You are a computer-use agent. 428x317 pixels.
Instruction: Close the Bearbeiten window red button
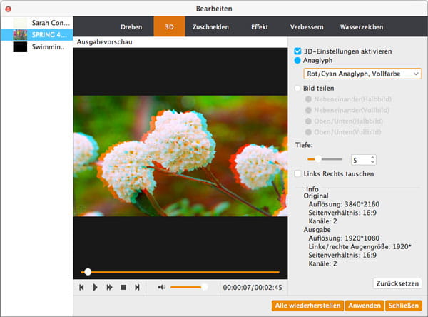coord(8,9)
